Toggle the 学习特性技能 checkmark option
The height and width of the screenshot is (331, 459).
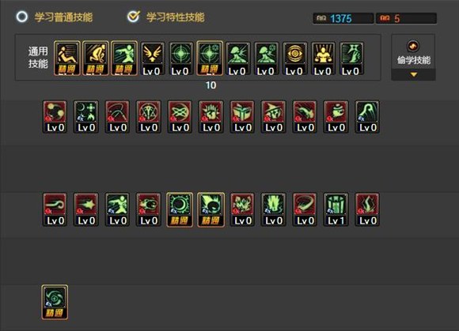134,17
